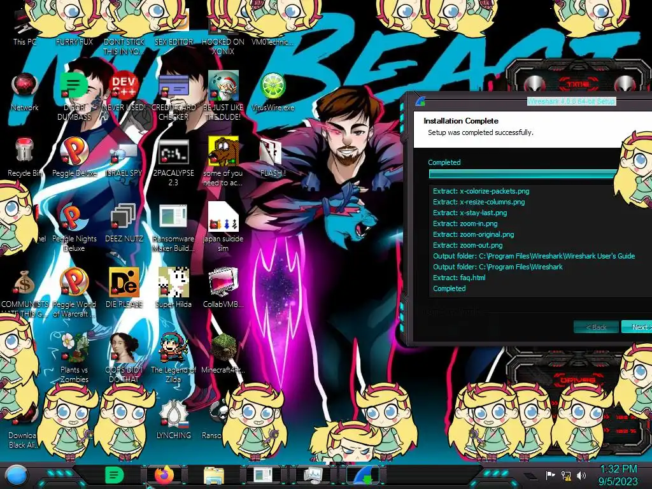Select the log line Extract: zoom-in.png

[465, 223]
